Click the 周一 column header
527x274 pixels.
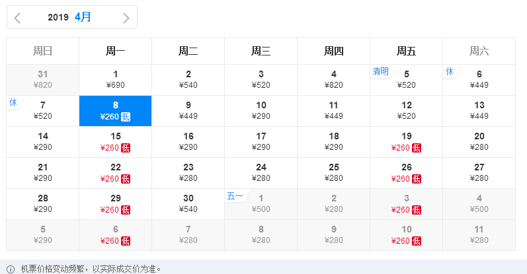point(115,51)
